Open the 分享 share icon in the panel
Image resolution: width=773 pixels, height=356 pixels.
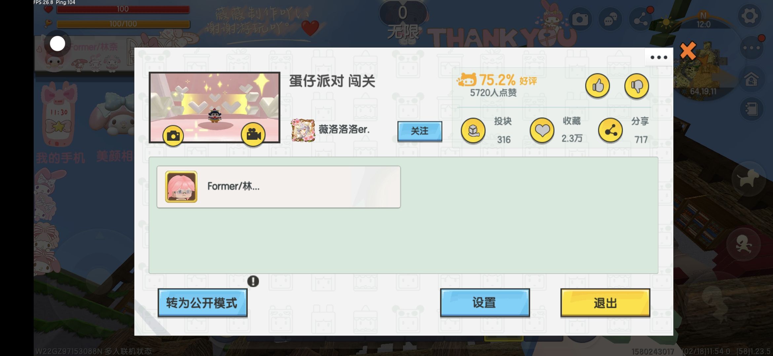point(610,131)
